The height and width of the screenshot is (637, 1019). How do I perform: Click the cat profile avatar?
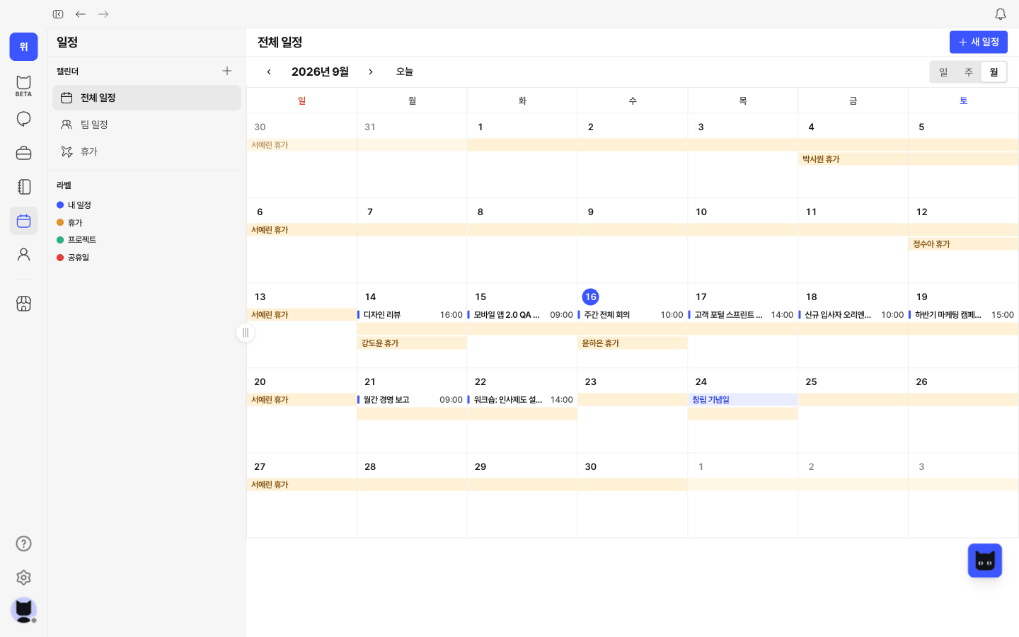coord(23,610)
